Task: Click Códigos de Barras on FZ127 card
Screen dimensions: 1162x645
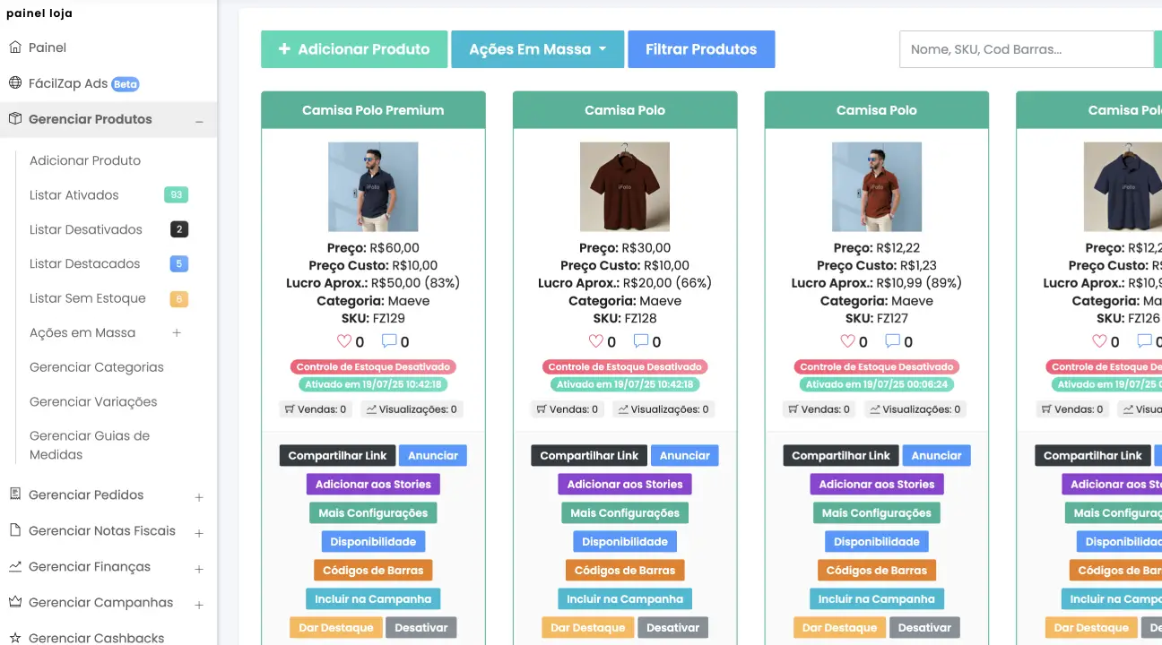Action: (x=877, y=570)
